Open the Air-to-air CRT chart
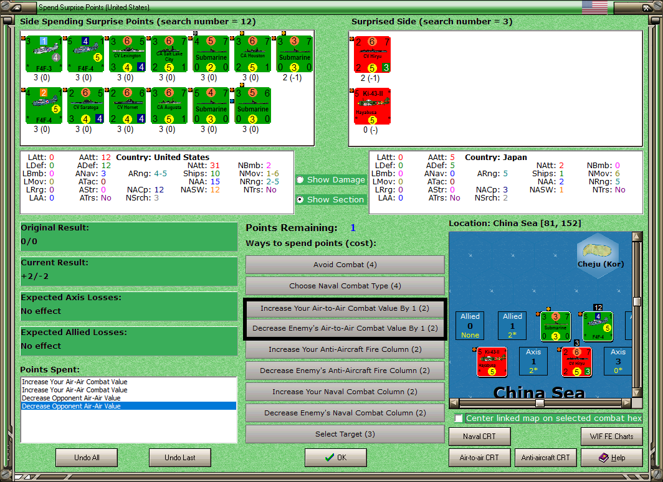Screen dimensions: 663x482 click(480, 458)
